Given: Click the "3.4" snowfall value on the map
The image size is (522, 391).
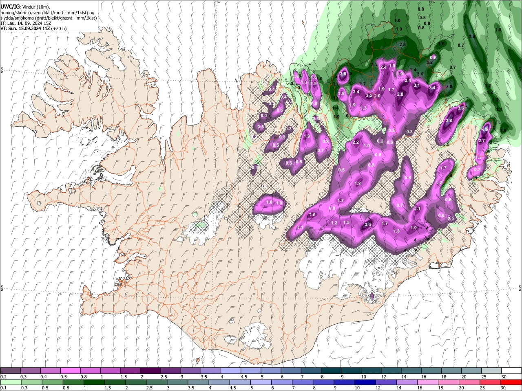Looking at the screenshot, I should tap(433, 88).
